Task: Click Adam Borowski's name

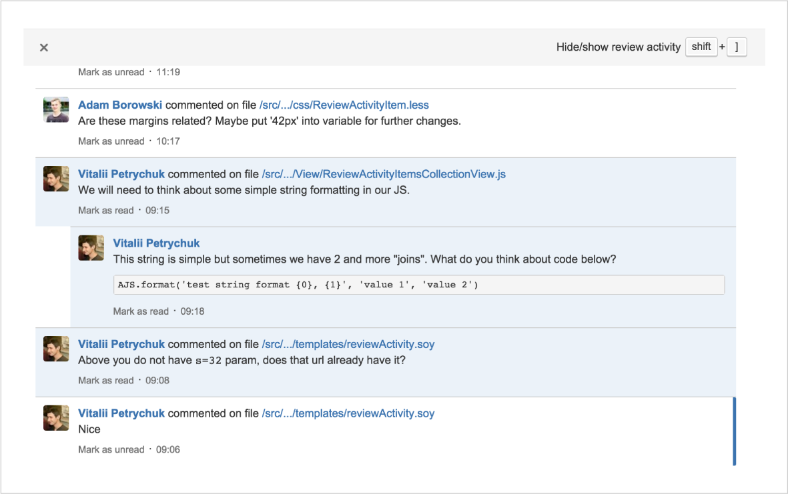Action: [120, 105]
